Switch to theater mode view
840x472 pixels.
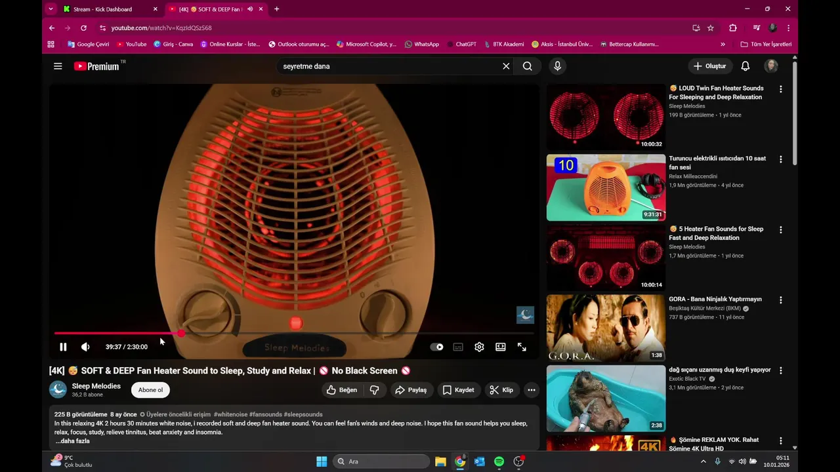(501, 347)
